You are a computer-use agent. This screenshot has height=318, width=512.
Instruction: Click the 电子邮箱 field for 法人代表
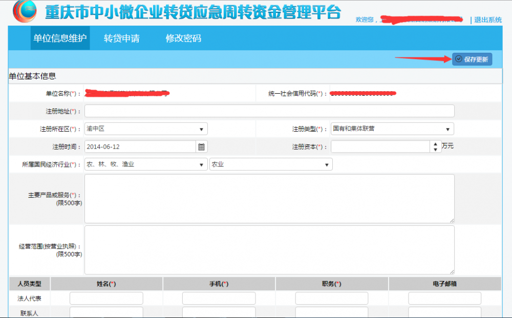coord(444,298)
